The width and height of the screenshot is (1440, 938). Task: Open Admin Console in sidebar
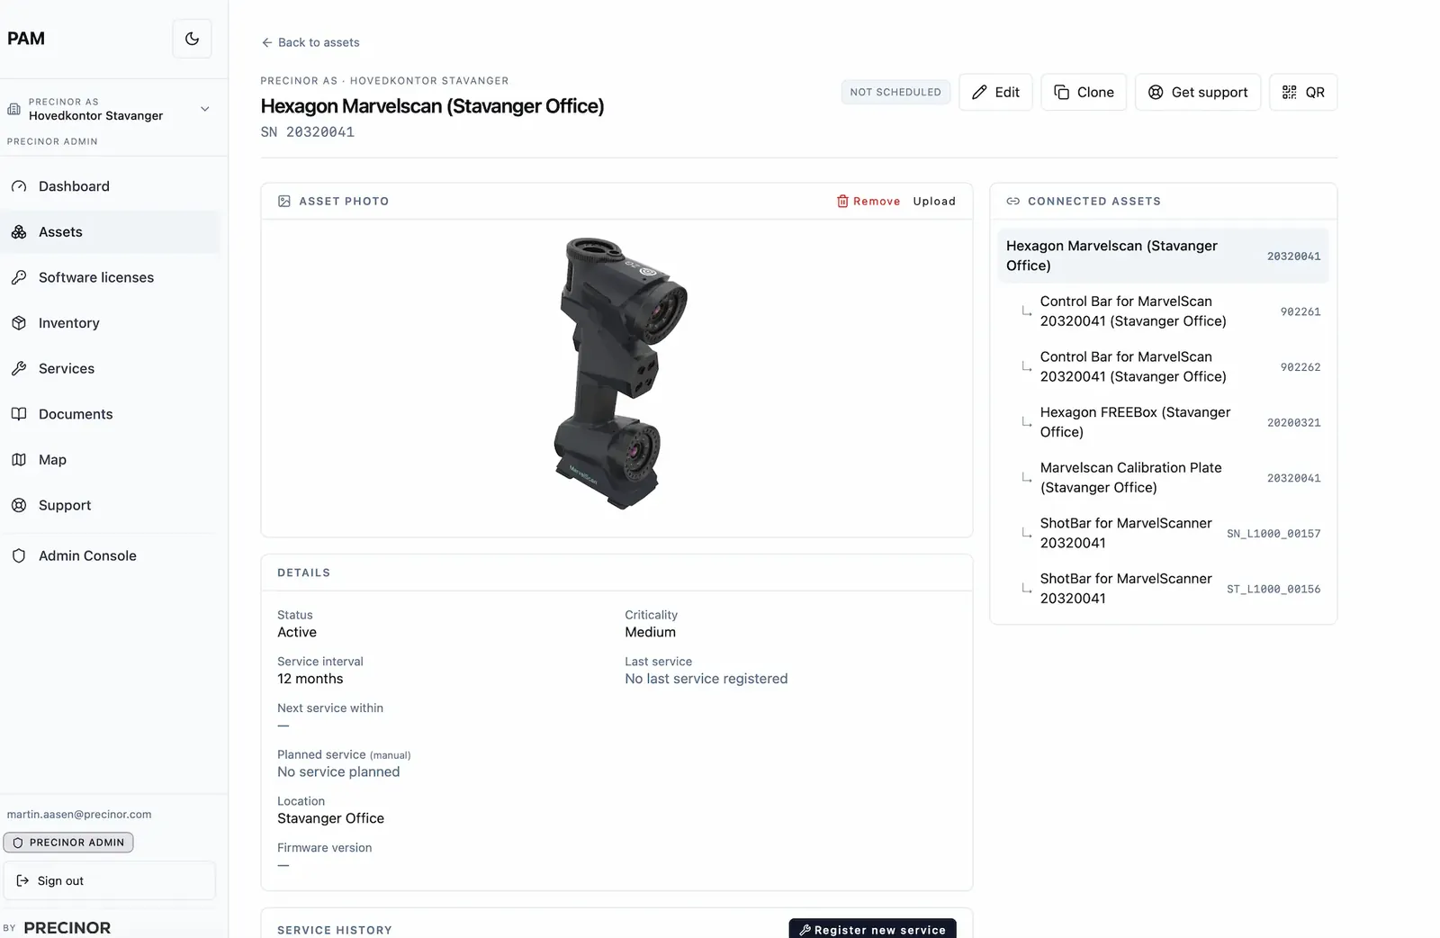pyautogui.click(x=110, y=556)
